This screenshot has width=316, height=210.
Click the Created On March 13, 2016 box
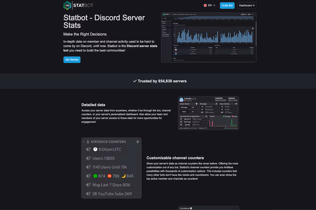(x=221, y=99)
